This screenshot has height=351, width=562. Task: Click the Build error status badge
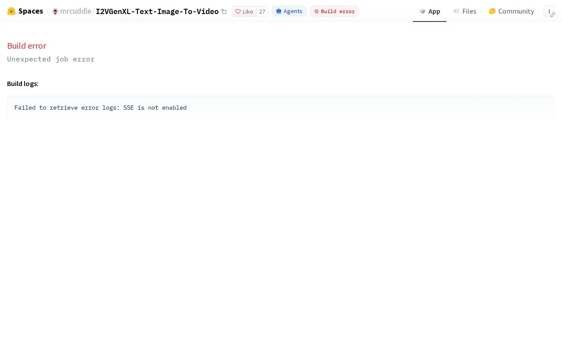click(x=334, y=11)
